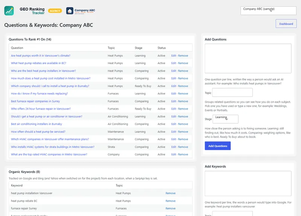
Task: Remove the 'Are heat pumps worth it' question
Action: point(183,55)
